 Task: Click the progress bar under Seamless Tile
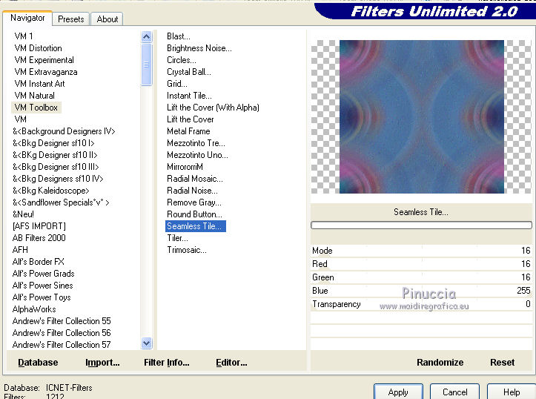coord(422,225)
